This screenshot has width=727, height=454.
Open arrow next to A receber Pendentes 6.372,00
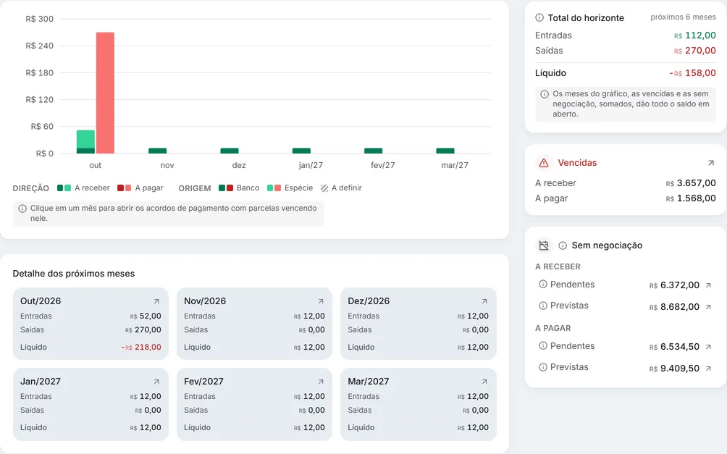[x=708, y=285]
